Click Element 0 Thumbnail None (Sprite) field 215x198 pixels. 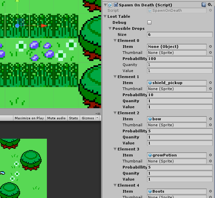click(177, 53)
